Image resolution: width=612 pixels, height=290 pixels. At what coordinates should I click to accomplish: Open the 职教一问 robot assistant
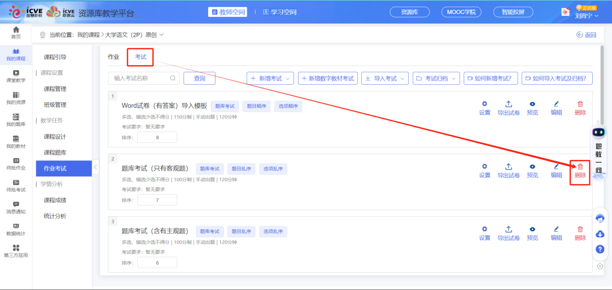pos(599,149)
